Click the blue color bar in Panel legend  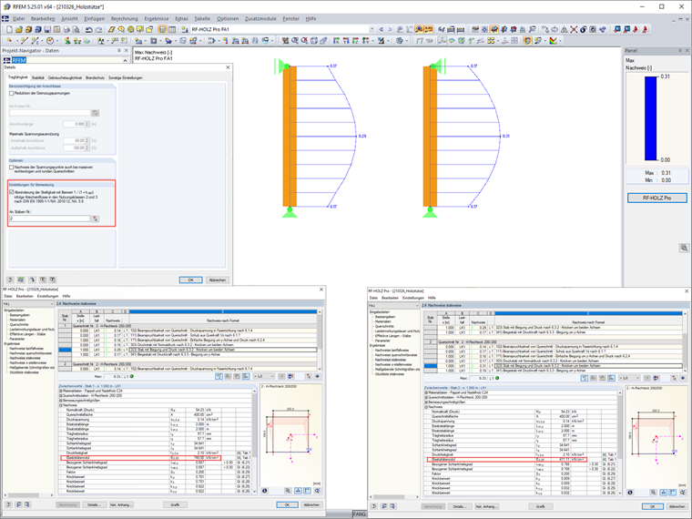click(x=650, y=118)
